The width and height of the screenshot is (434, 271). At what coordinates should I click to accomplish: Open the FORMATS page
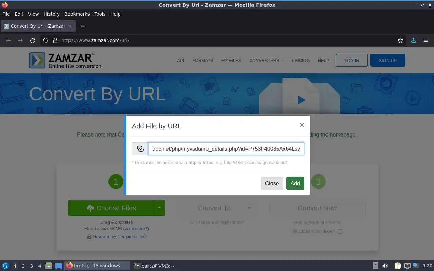tap(202, 60)
